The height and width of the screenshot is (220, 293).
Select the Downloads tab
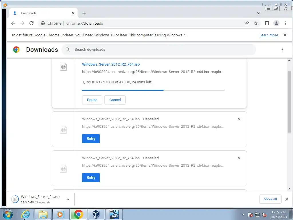[x=43, y=13]
